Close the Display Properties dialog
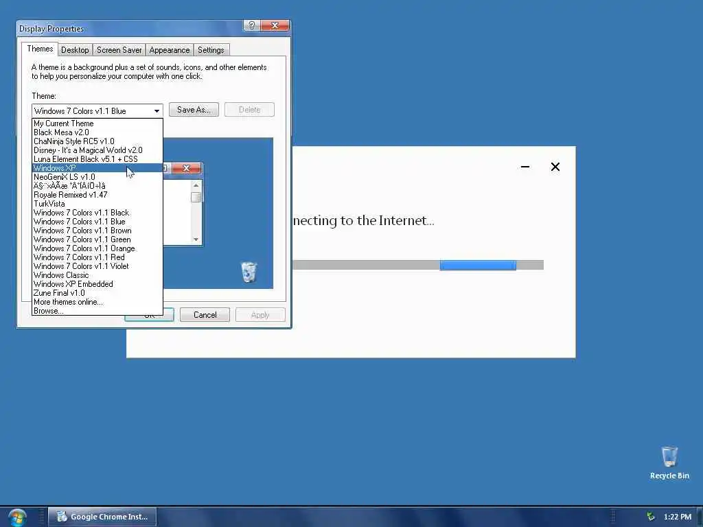703x527 pixels. [x=275, y=25]
